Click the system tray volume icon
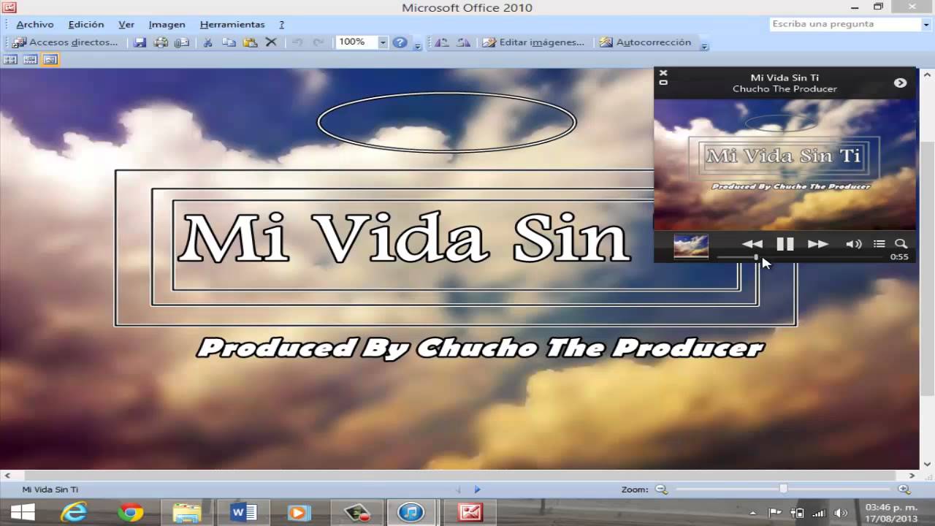Image resolution: width=935 pixels, height=526 pixels. (x=840, y=513)
